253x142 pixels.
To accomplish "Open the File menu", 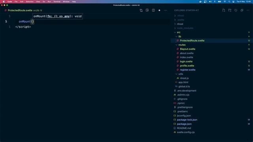I will click(16, 2).
